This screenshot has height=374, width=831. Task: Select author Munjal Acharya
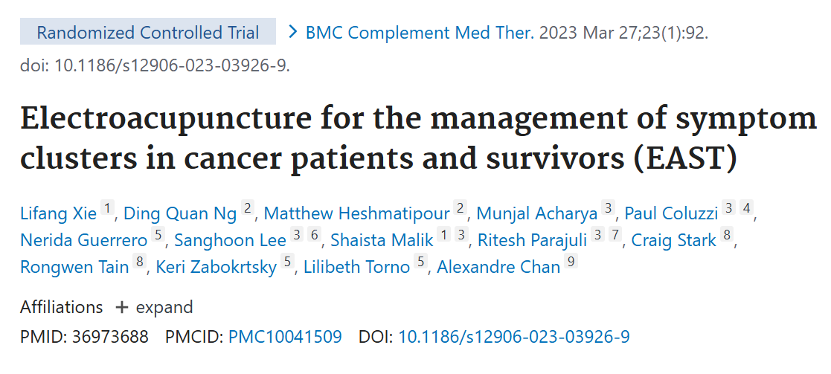(x=536, y=214)
